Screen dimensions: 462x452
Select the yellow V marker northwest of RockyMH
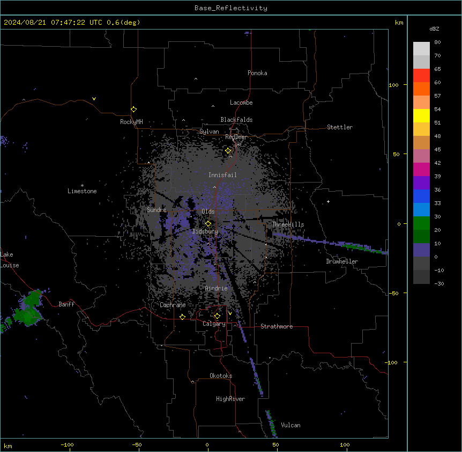click(94, 99)
